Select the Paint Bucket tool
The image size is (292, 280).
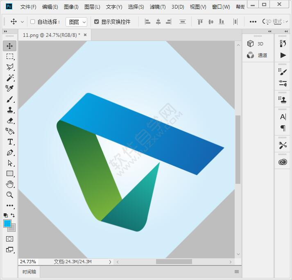10,131
